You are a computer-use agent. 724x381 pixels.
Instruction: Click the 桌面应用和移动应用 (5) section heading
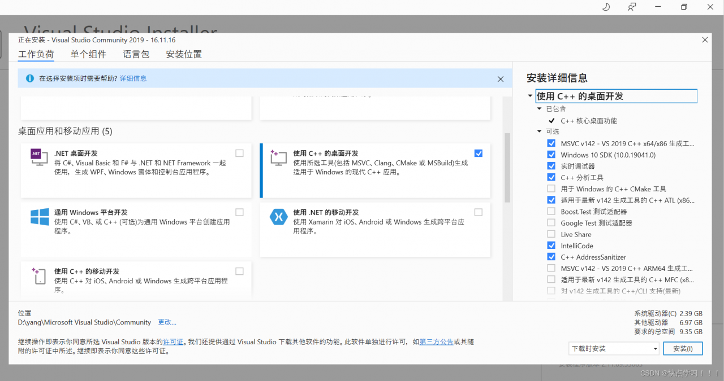click(x=65, y=132)
